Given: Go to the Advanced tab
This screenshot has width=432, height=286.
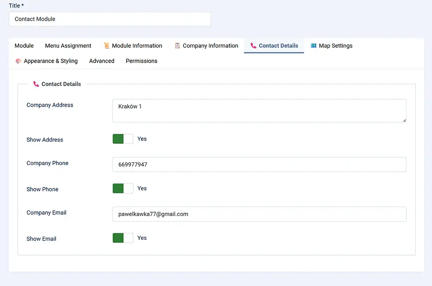Looking at the screenshot, I should [x=102, y=61].
